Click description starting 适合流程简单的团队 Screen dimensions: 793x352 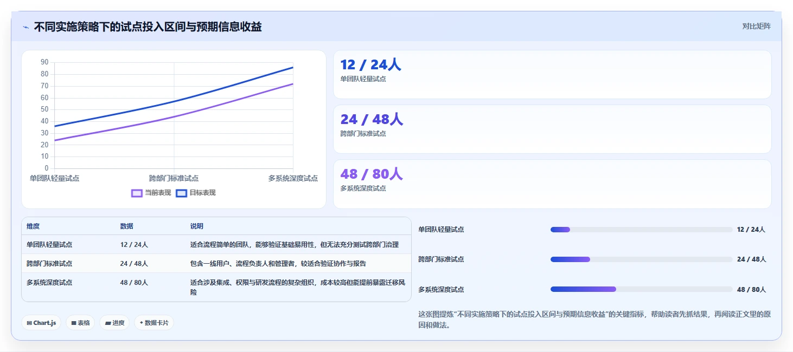click(295, 245)
